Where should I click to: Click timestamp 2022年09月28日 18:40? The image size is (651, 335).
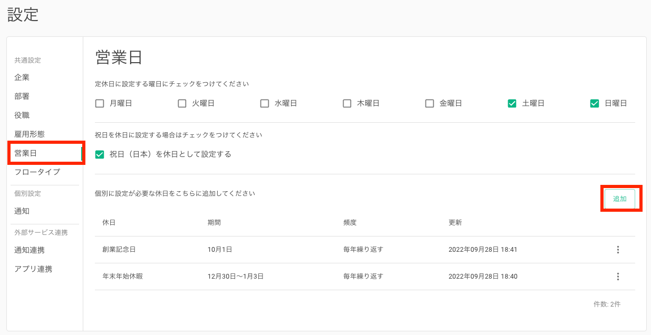point(483,277)
